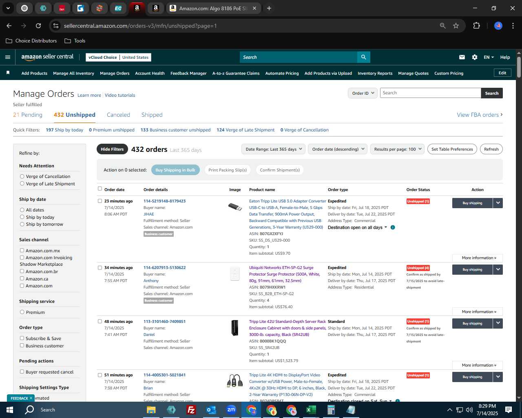Viewport: 522px width, 418px height.
Task: Check the Business customer order type box
Action: [x=22, y=345]
